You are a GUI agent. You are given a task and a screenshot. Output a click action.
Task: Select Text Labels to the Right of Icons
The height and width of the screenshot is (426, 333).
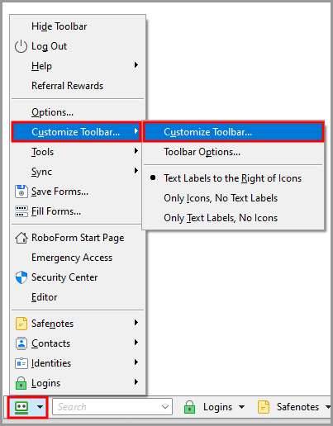(x=233, y=178)
